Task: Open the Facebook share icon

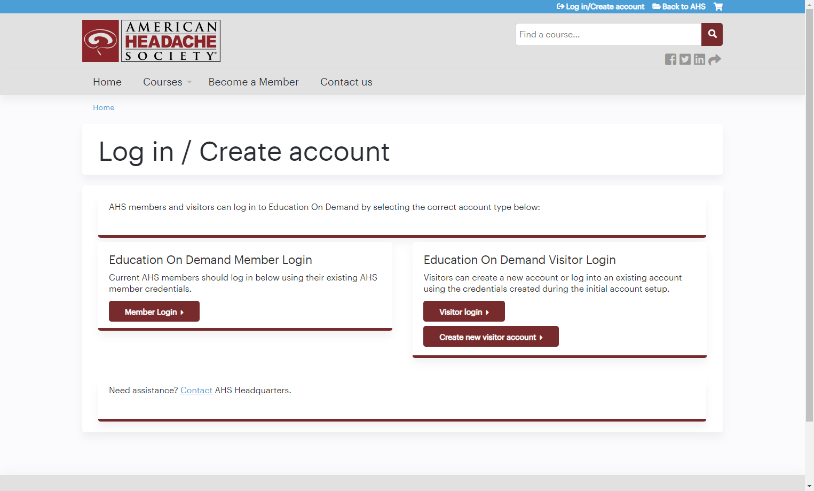Action: point(670,59)
